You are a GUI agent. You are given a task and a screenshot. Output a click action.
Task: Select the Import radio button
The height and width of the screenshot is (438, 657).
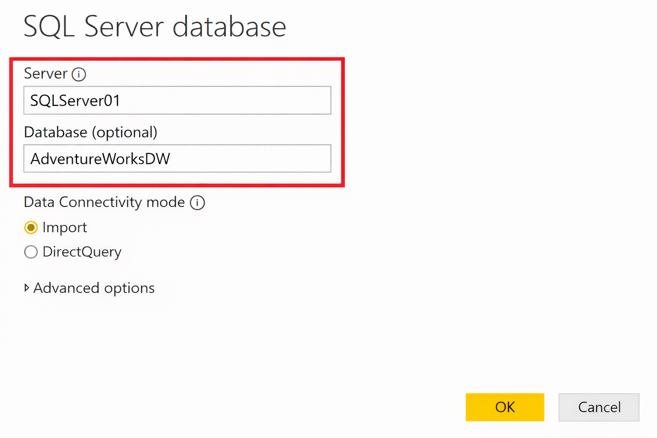pyautogui.click(x=31, y=228)
